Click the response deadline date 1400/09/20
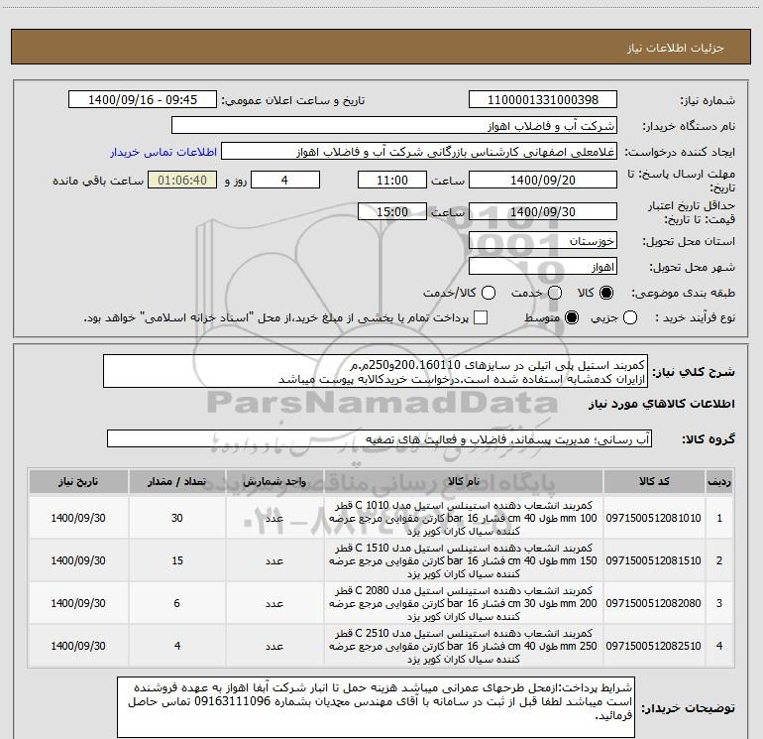Image resolution: width=763 pixels, height=739 pixels. point(543,180)
